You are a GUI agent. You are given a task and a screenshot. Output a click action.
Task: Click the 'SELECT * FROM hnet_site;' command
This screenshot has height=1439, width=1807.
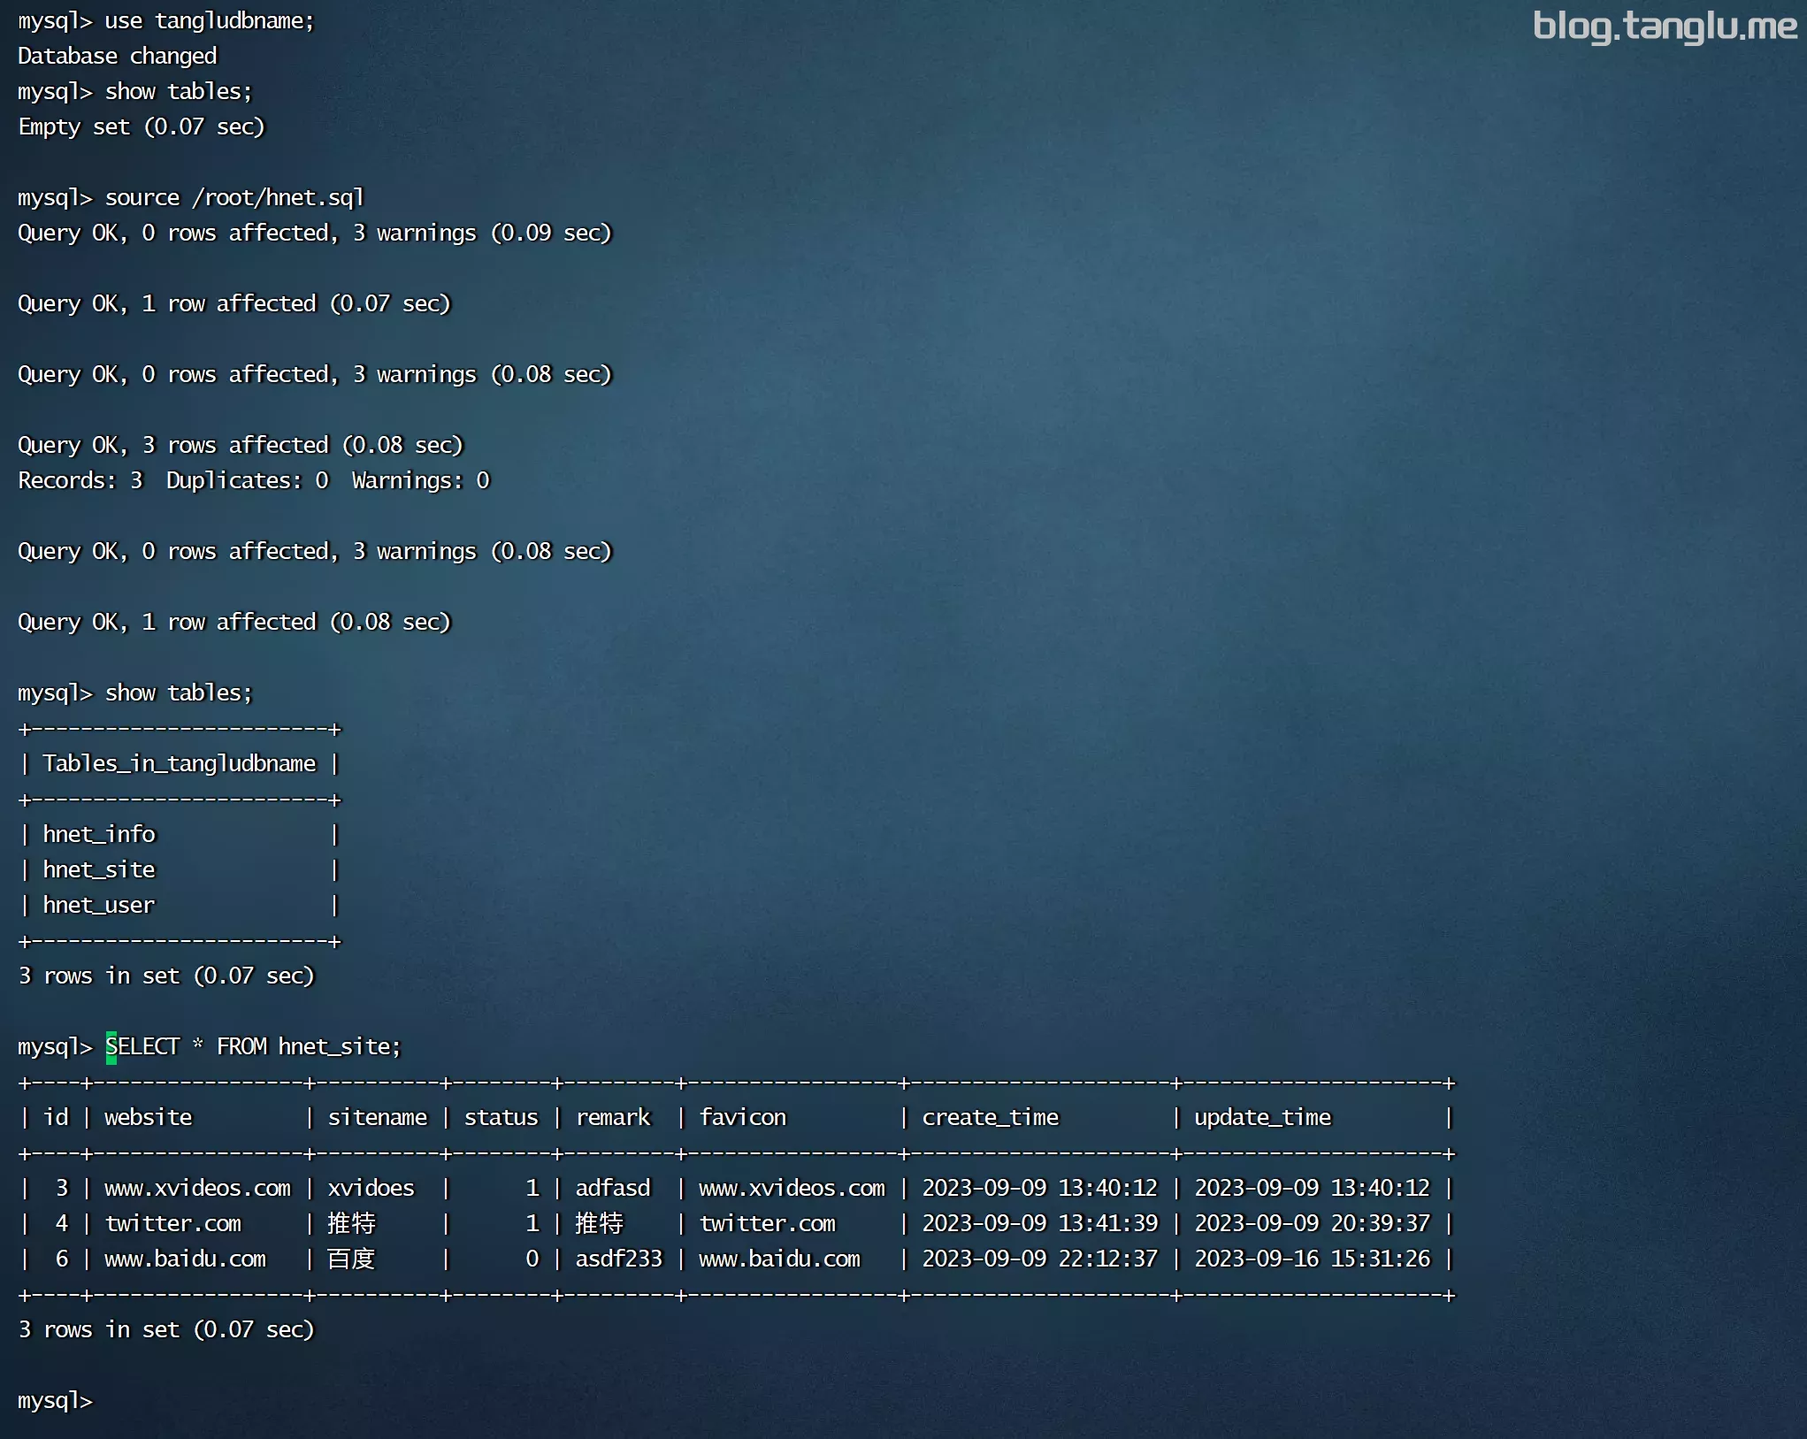[253, 1047]
